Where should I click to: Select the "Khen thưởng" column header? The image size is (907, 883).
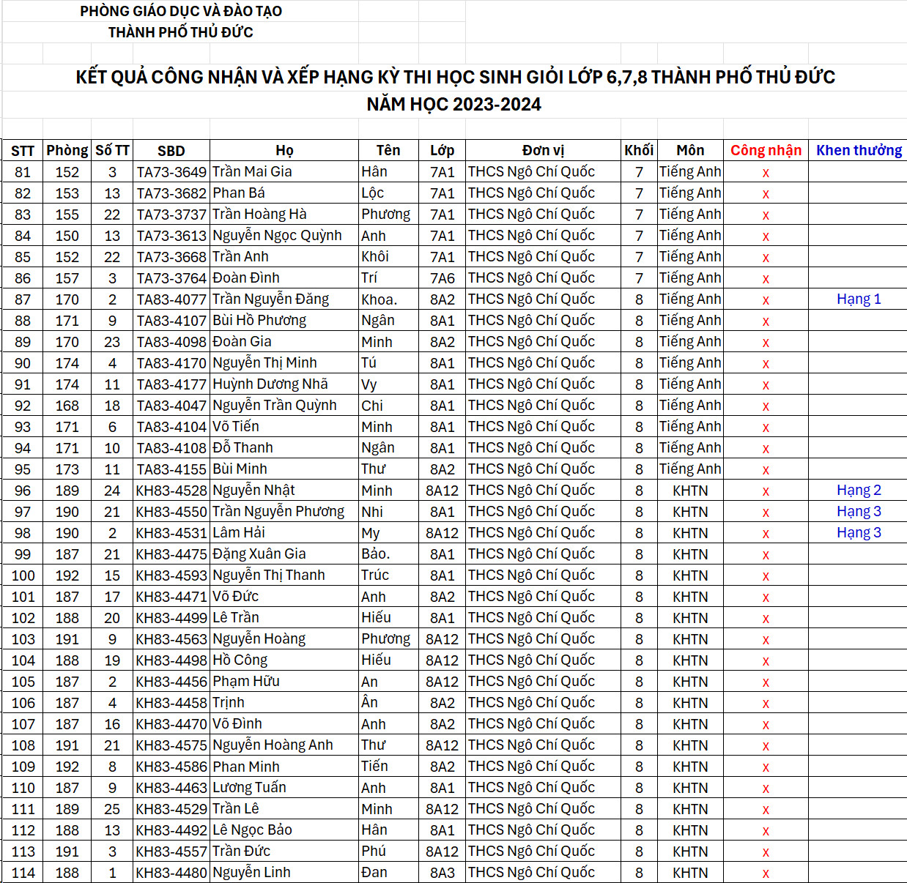[859, 150]
